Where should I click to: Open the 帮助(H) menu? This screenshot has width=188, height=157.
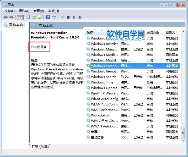pos(53,11)
